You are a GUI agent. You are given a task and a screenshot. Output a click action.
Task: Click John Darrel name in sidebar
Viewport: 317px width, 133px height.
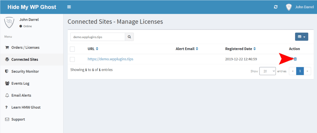[29, 20]
